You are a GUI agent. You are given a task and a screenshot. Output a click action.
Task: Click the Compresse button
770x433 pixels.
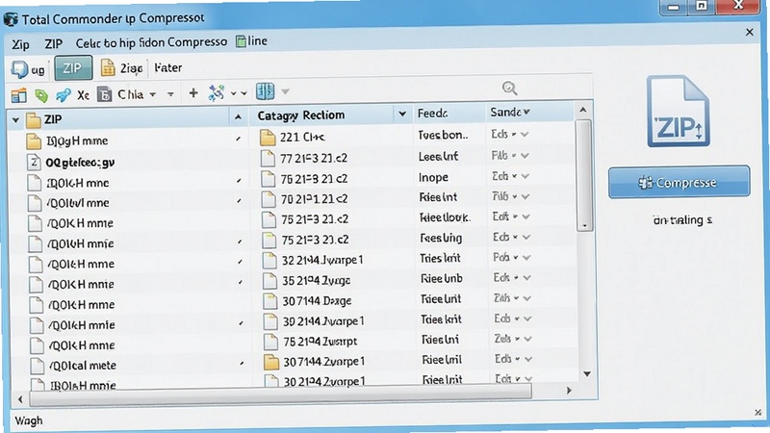tap(679, 182)
